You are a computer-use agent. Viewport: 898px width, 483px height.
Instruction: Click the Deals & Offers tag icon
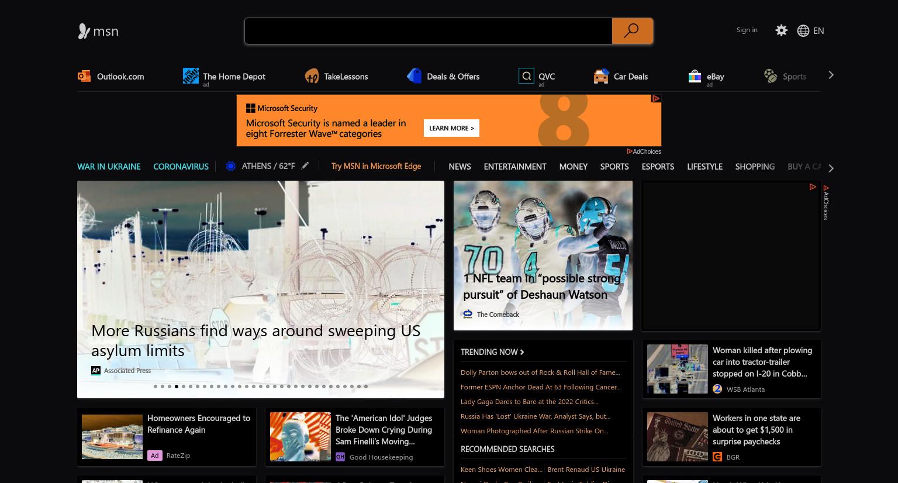pos(414,76)
